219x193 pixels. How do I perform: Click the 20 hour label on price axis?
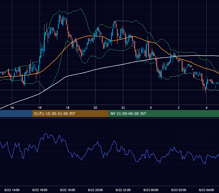pos(95,108)
